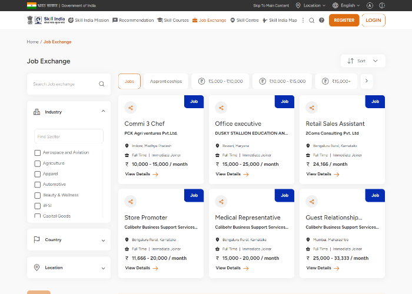Share the Commi 3 Chef job
The height and width of the screenshot is (294, 412).
[x=131, y=108]
